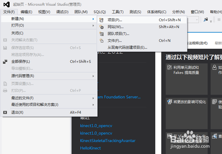This screenshot has height=154, width=222.
Task: Open the 体系结构(C) menu
Action: (156, 12)
